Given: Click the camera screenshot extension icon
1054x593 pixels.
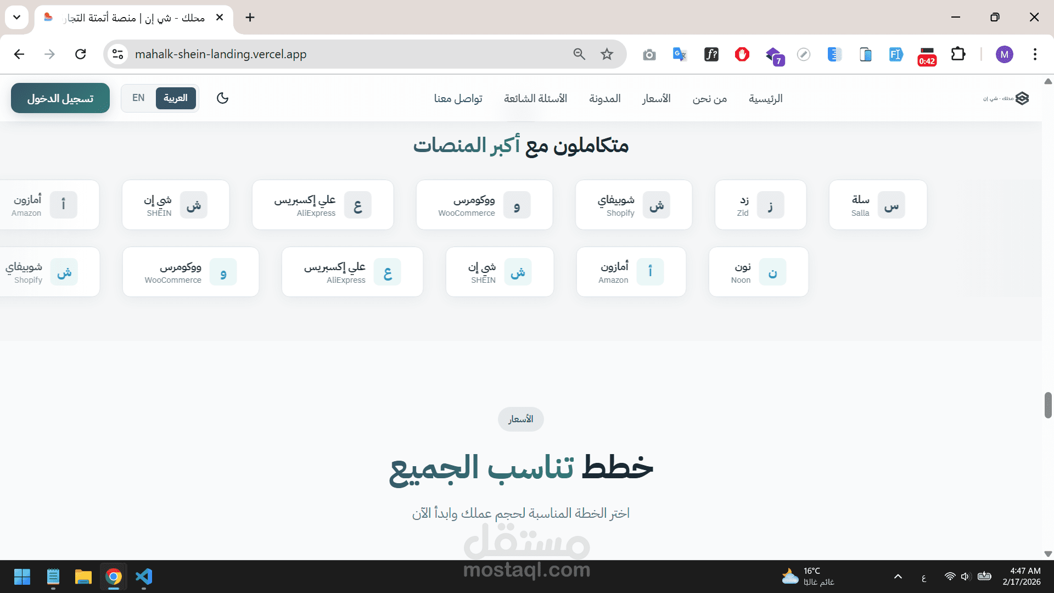Looking at the screenshot, I should click(649, 54).
